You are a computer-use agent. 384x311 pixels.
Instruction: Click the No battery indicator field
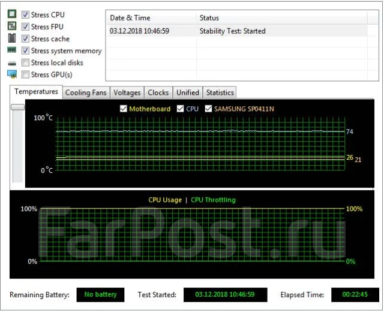coord(100,295)
